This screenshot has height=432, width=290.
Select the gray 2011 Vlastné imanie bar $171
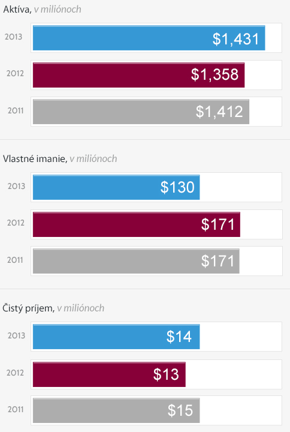tap(136, 261)
